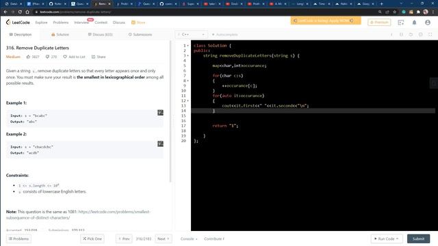Open the side panel handle at editor right edge
The width and height of the screenshot is (438, 246).
tap(434, 83)
